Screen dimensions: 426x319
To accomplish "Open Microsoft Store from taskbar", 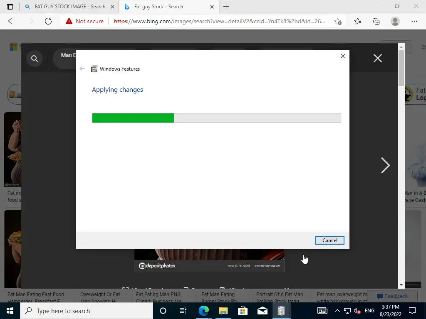I will 243,311.
